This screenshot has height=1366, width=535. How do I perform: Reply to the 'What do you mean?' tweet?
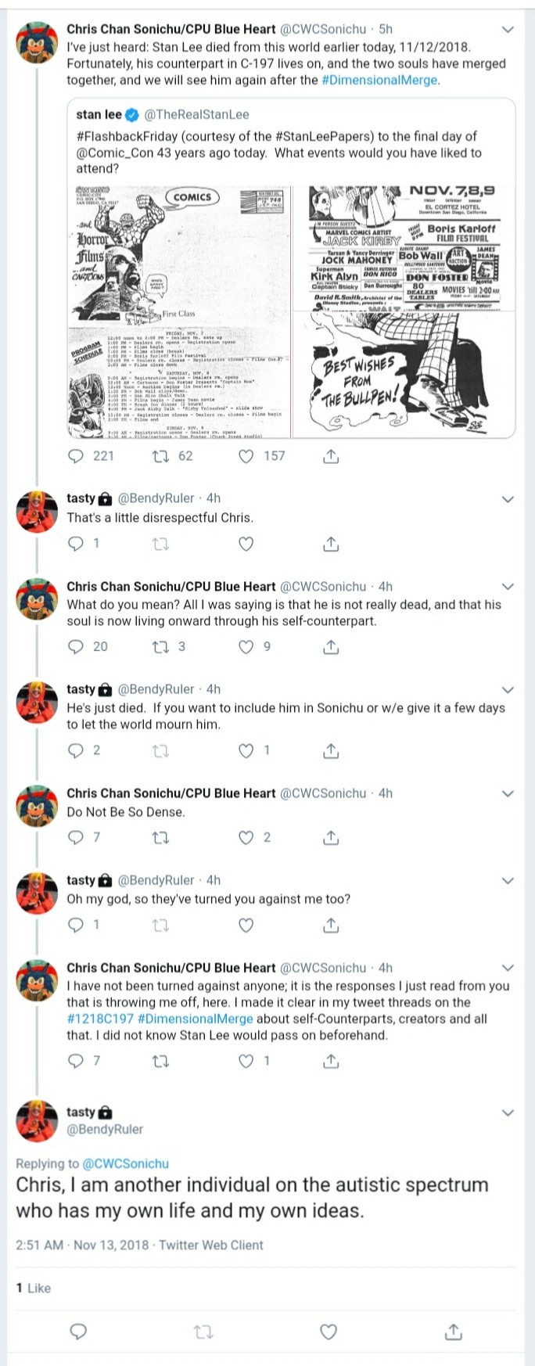point(76,647)
